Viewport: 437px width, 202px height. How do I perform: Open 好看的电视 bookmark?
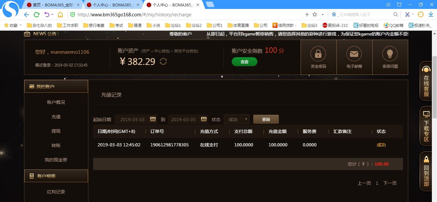366,25
